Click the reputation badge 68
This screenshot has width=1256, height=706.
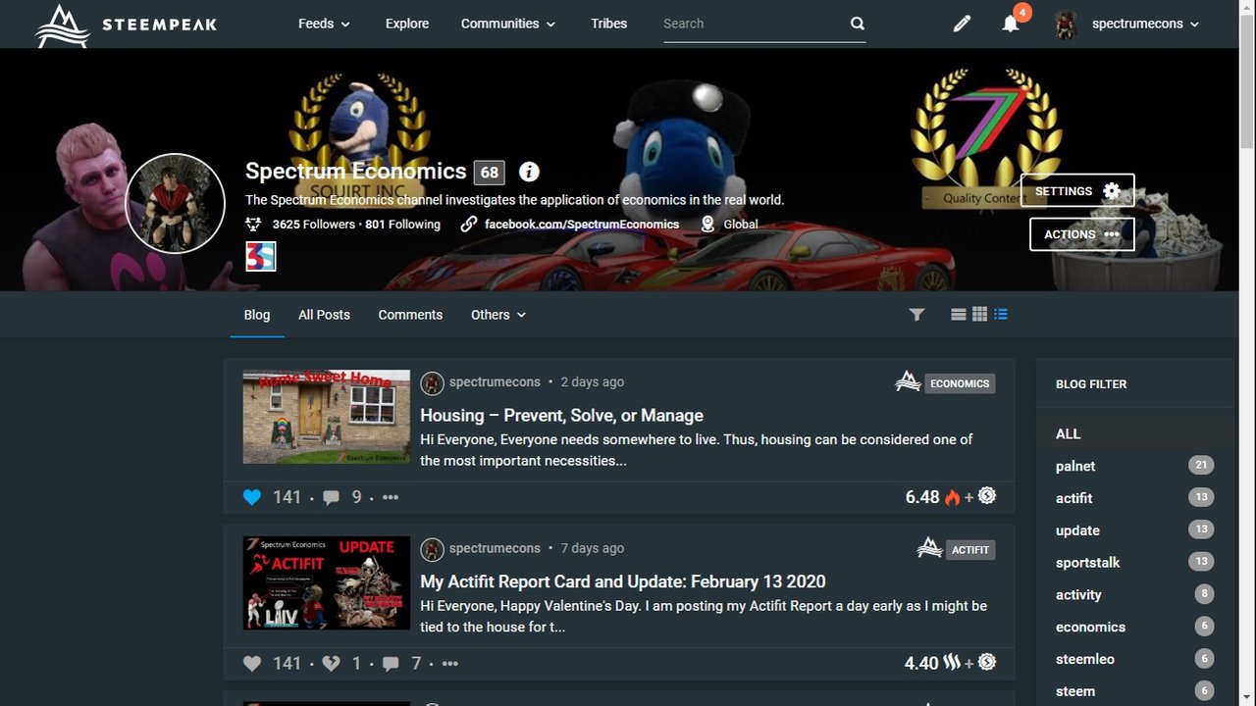490,173
